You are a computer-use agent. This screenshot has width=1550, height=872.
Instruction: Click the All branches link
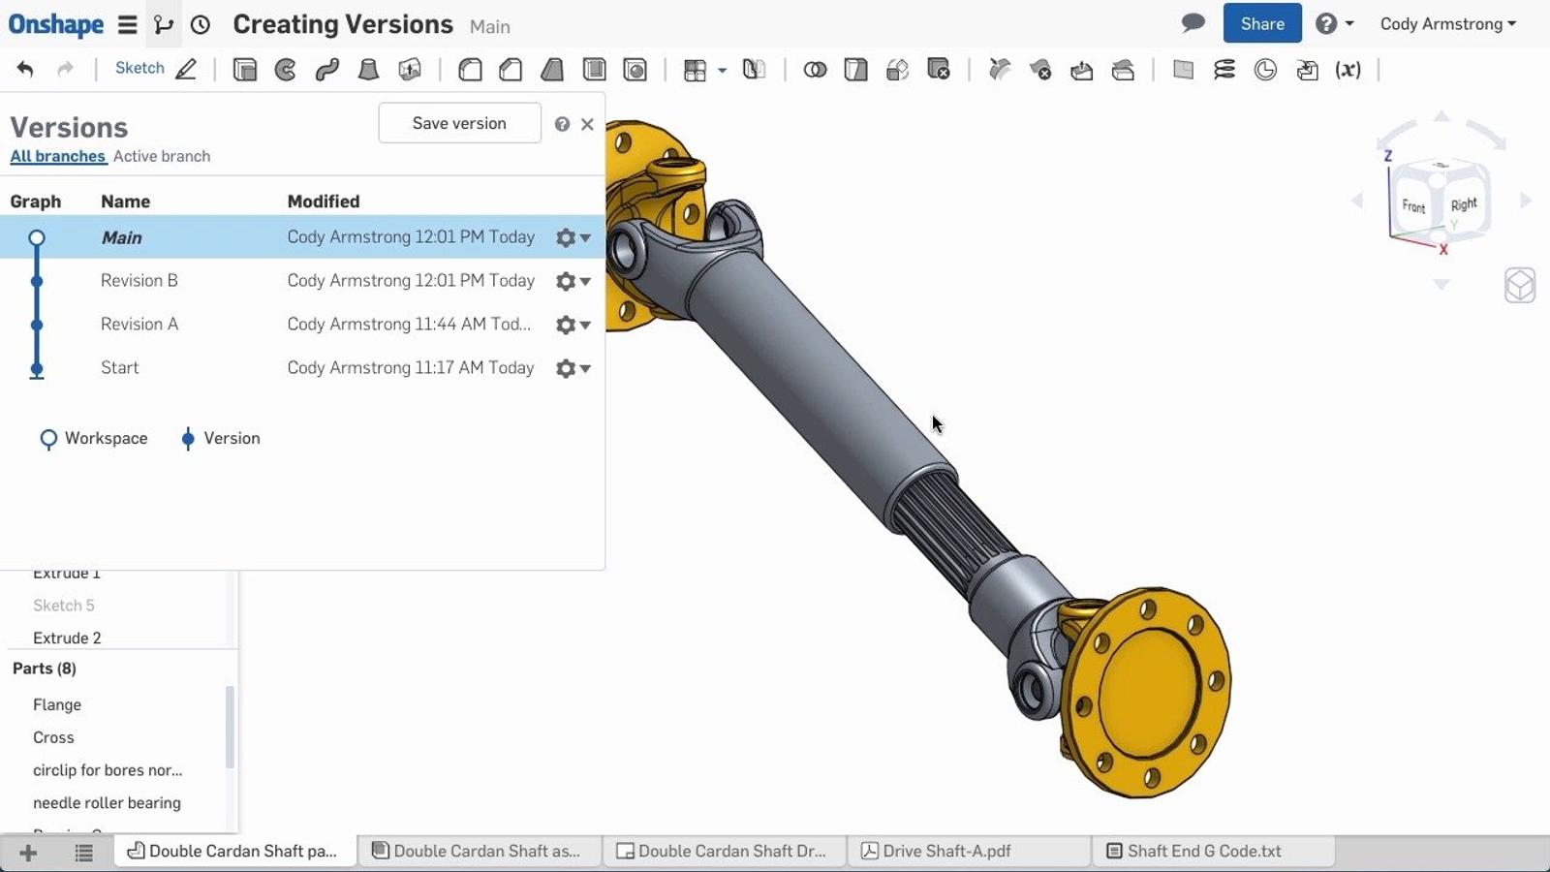tap(57, 156)
